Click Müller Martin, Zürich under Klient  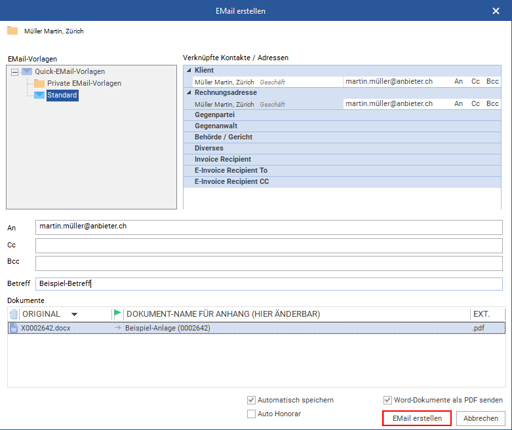coord(224,82)
